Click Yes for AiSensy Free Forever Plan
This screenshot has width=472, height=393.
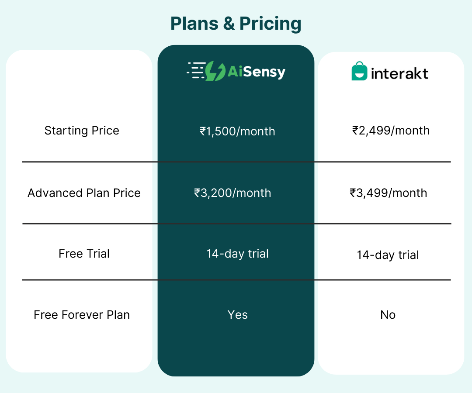[x=237, y=315]
